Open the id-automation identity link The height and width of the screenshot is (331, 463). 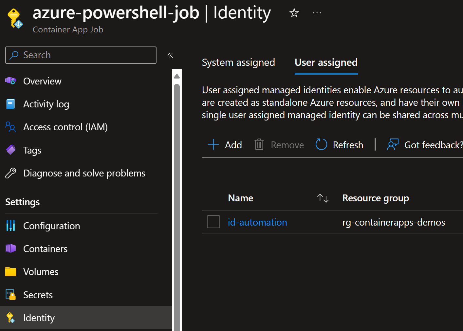click(257, 222)
